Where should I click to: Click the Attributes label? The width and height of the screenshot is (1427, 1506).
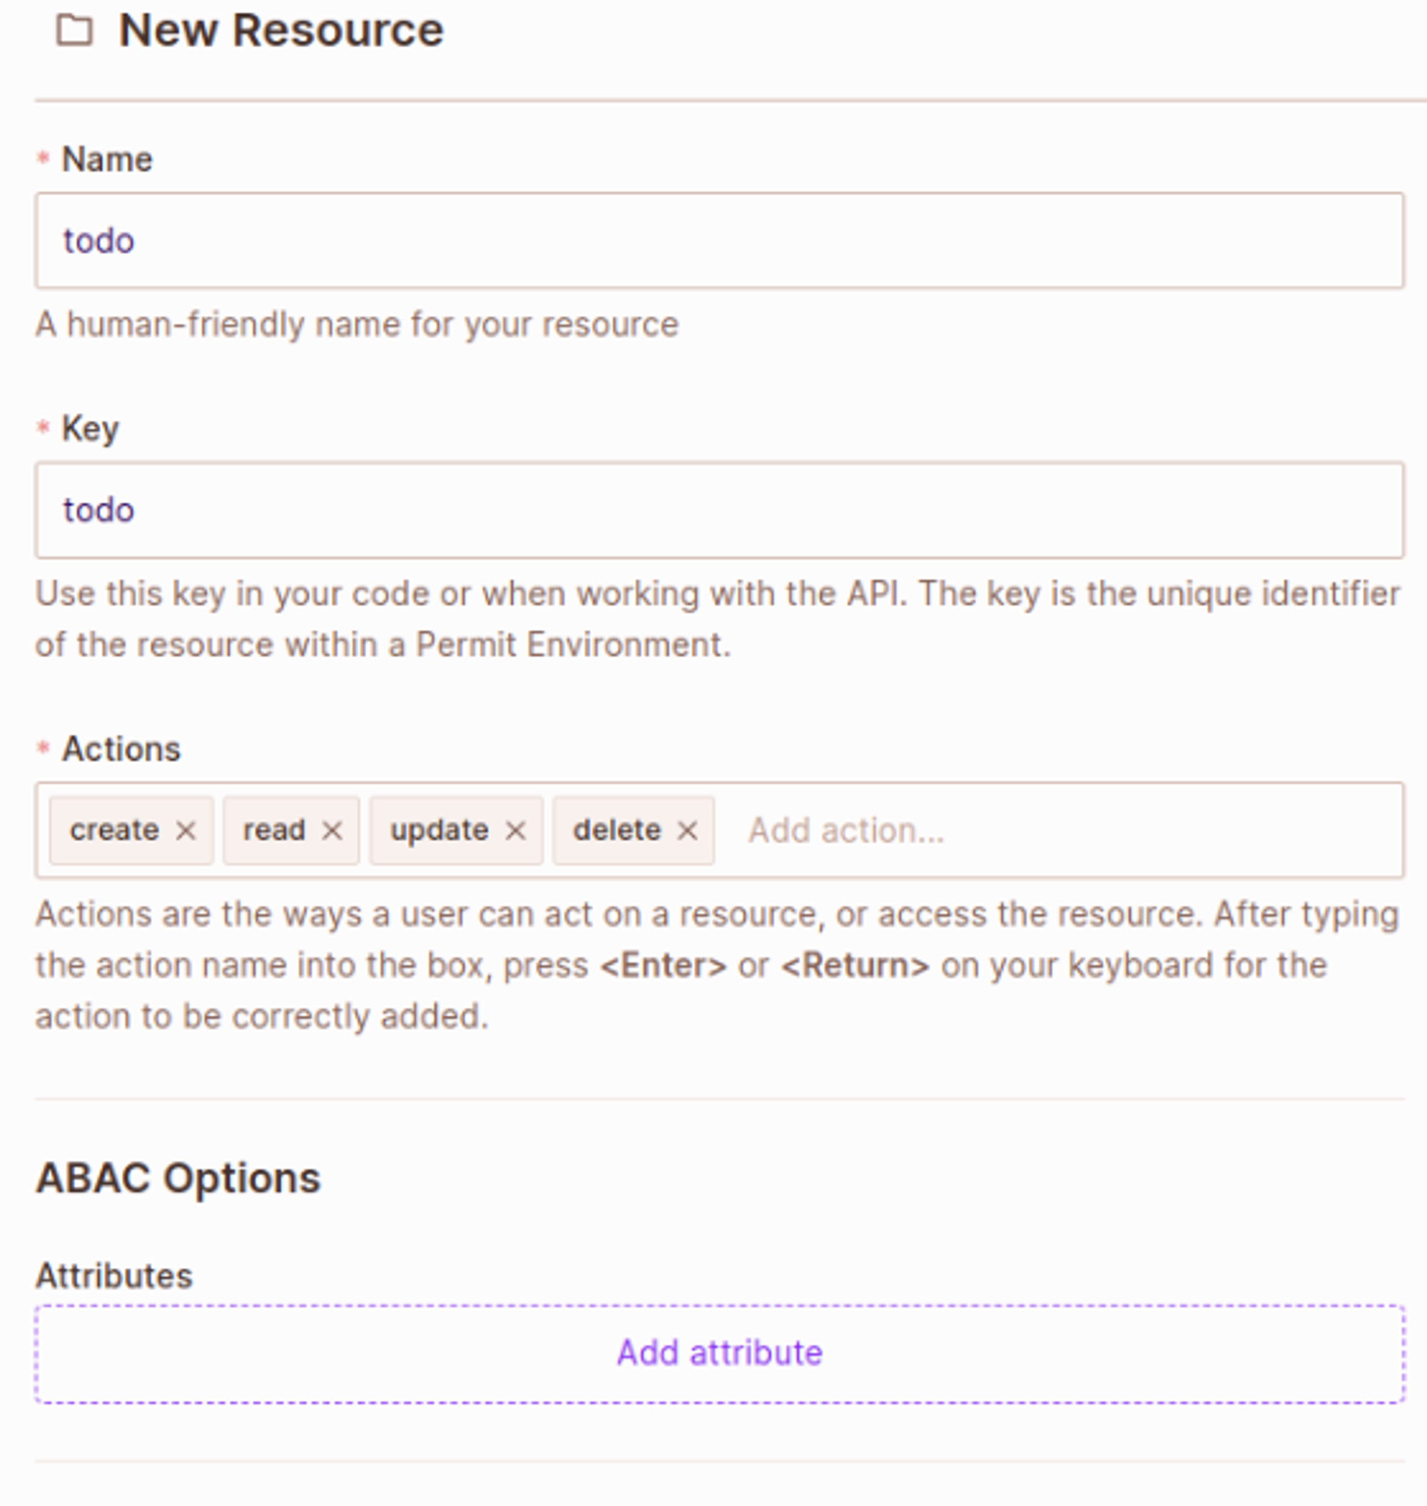tap(114, 1276)
